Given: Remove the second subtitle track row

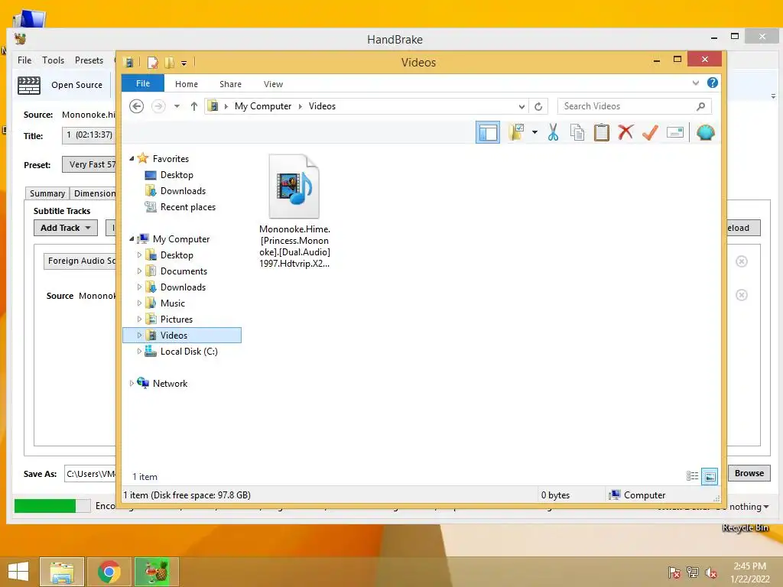Looking at the screenshot, I should [742, 295].
